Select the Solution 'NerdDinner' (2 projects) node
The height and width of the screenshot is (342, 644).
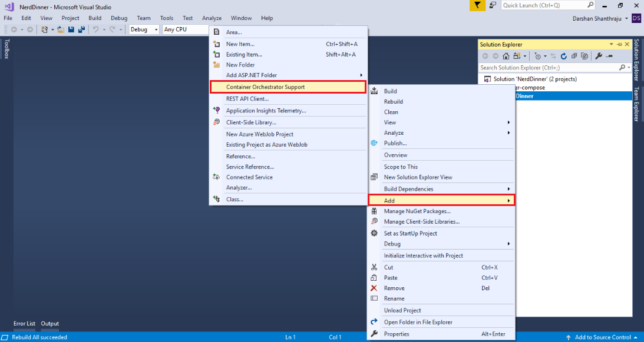pos(535,79)
